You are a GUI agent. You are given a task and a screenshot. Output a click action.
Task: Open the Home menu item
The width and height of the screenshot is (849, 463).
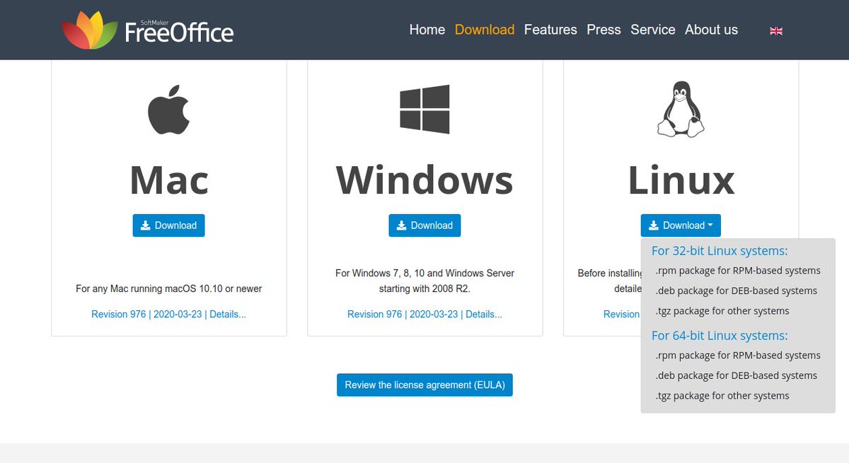[427, 30]
